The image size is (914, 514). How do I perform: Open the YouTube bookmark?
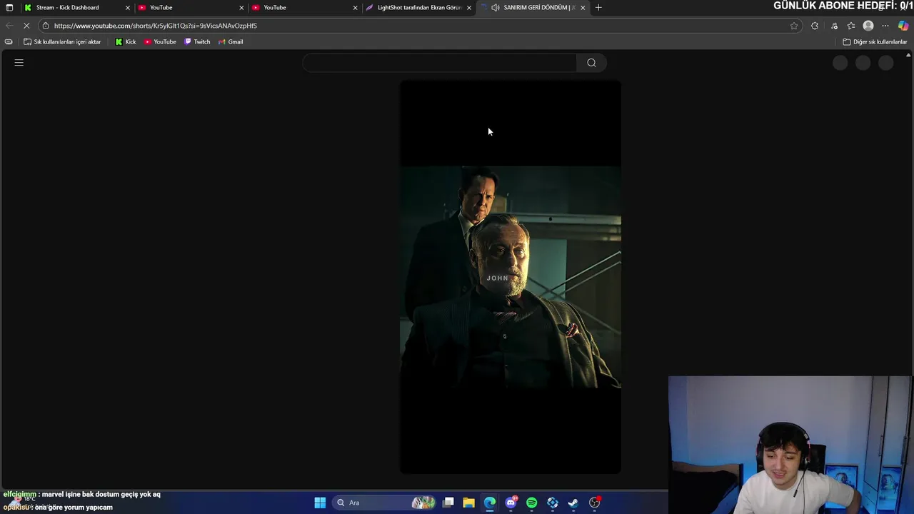pyautogui.click(x=160, y=41)
